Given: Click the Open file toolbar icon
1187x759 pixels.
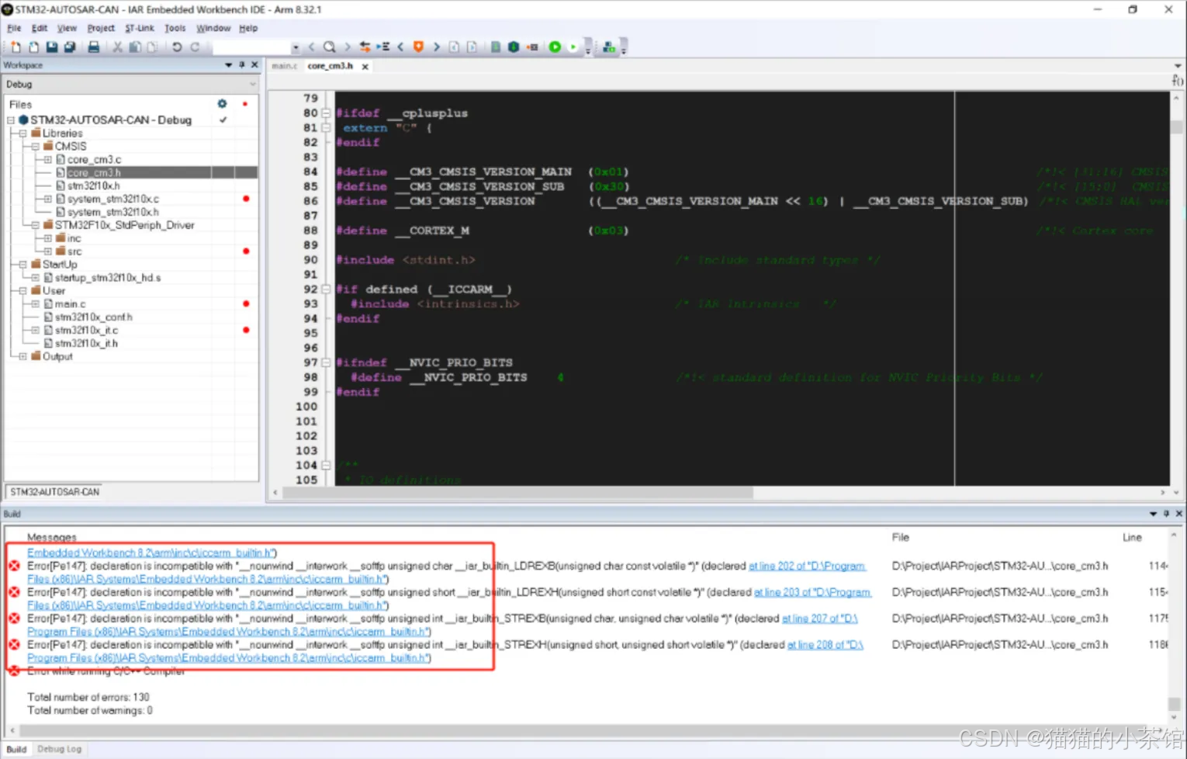Looking at the screenshot, I should click(x=33, y=47).
